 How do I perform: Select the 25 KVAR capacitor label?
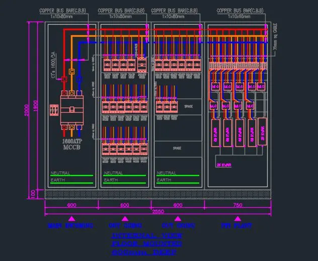[223, 164]
